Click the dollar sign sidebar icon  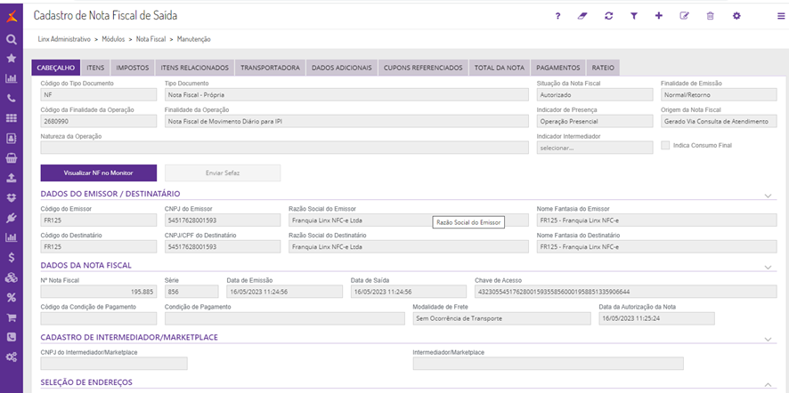(x=12, y=257)
